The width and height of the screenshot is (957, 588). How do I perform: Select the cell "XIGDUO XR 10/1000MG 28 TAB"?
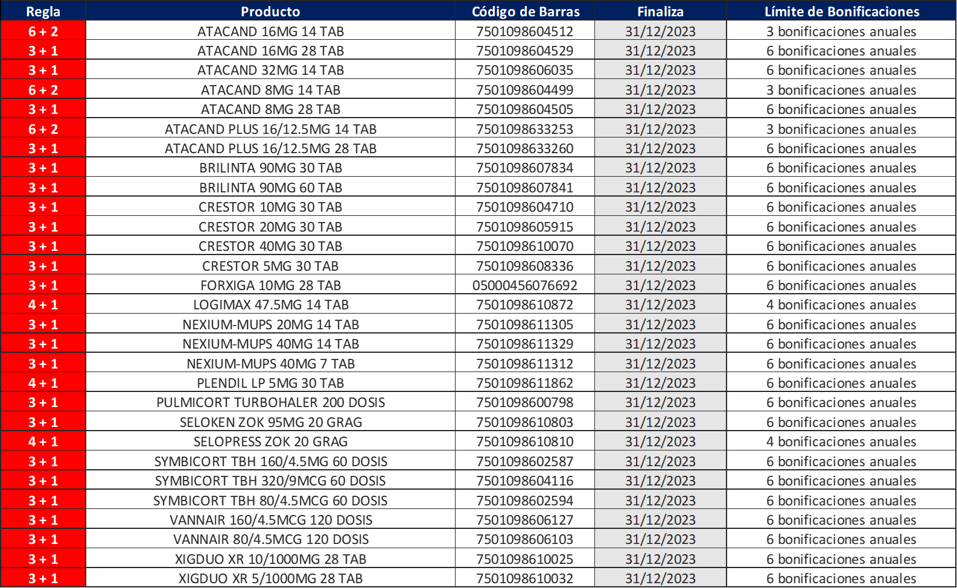tap(270, 559)
